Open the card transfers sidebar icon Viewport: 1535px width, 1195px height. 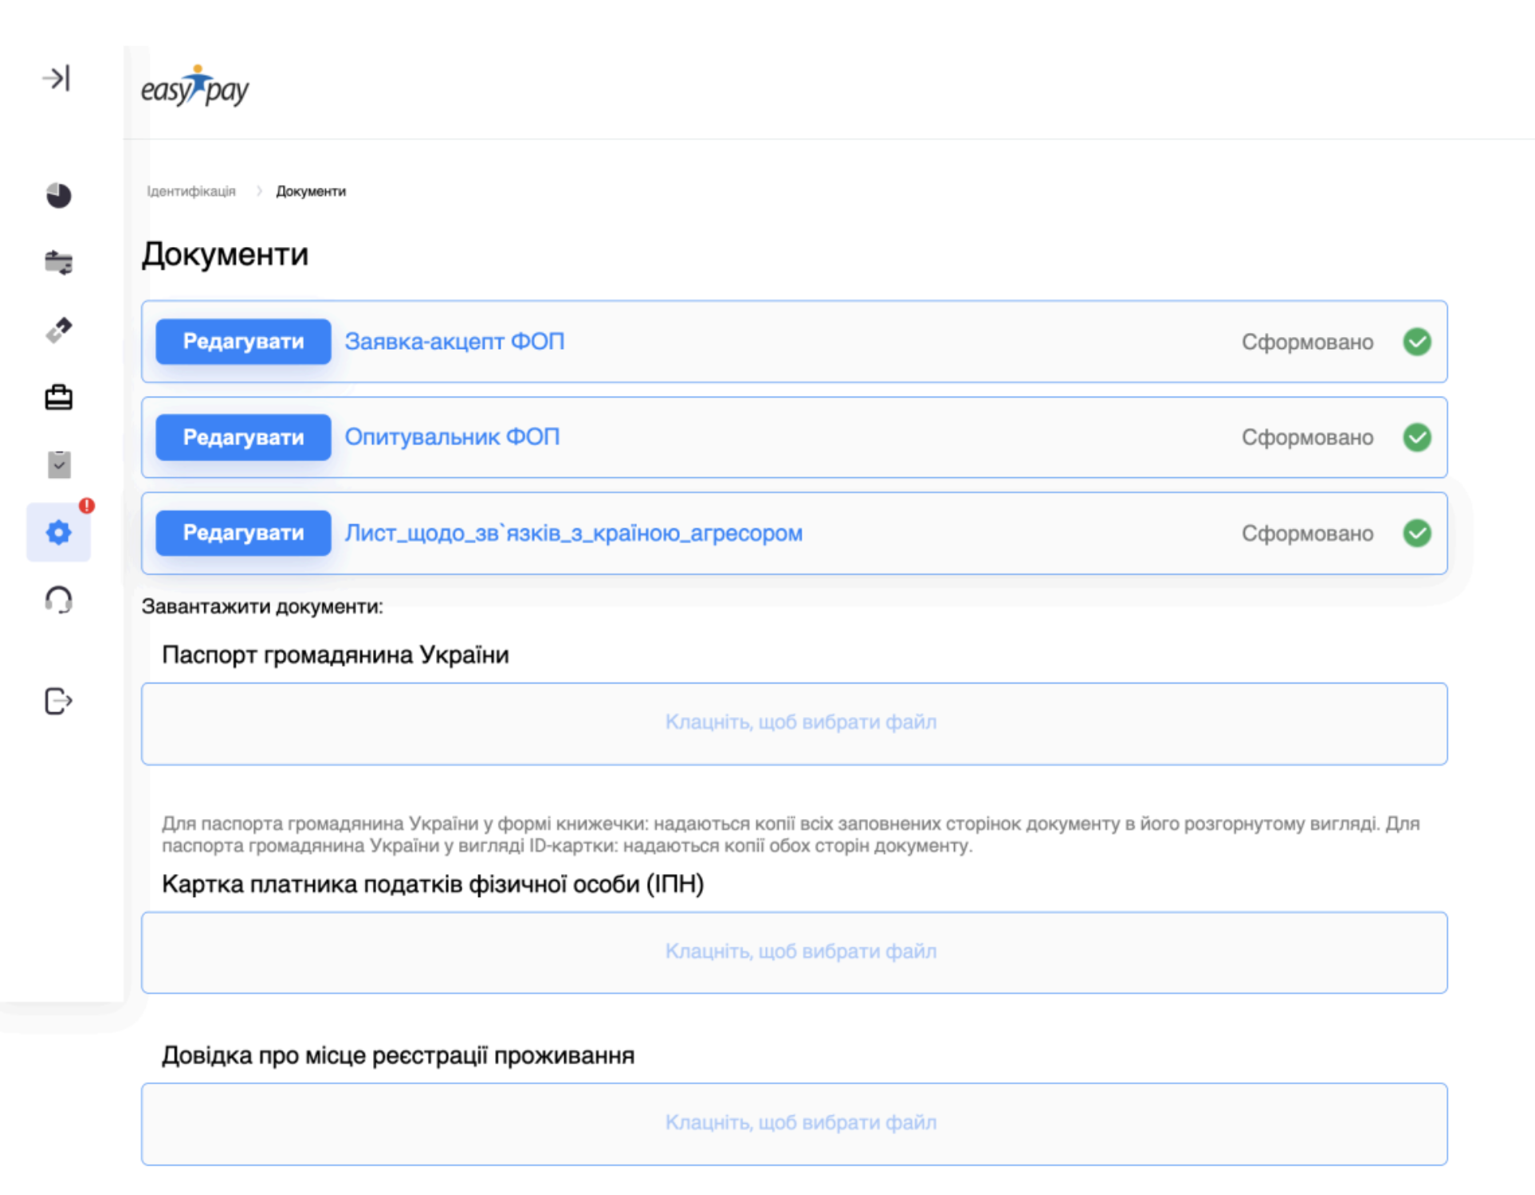click(x=58, y=262)
